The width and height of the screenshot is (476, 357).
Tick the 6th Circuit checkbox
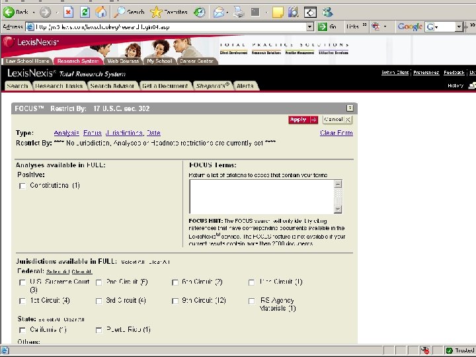(175, 282)
